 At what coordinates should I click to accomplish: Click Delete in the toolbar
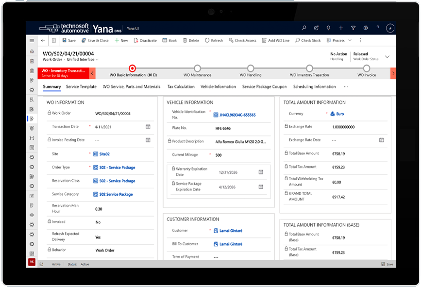(x=191, y=40)
